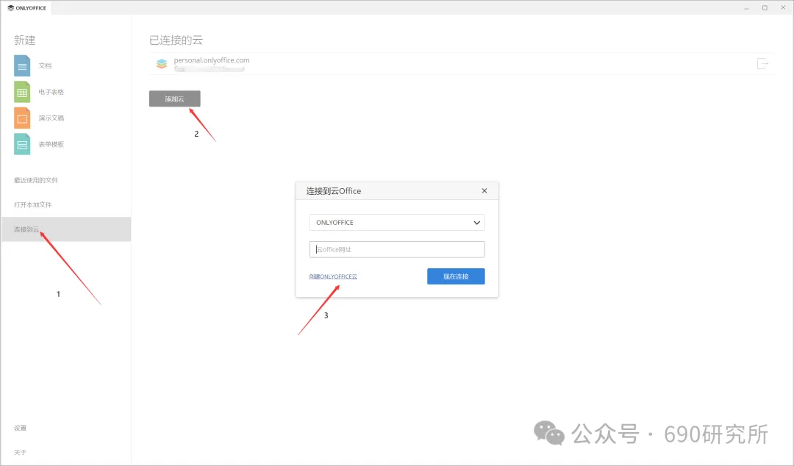794x466 pixels.
Task: Create a new spreadsheet (电子表格) icon
Action: tap(22, 92)
